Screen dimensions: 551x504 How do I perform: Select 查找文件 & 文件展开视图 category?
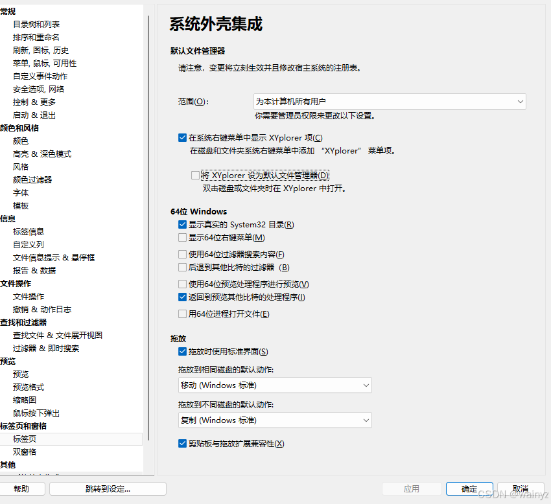click(x=58, y=336)
